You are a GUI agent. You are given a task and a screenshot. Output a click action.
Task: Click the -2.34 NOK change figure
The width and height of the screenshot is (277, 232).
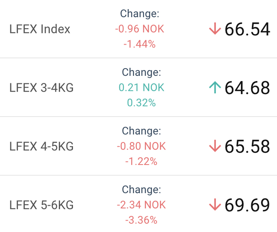[x=141, y=205]
